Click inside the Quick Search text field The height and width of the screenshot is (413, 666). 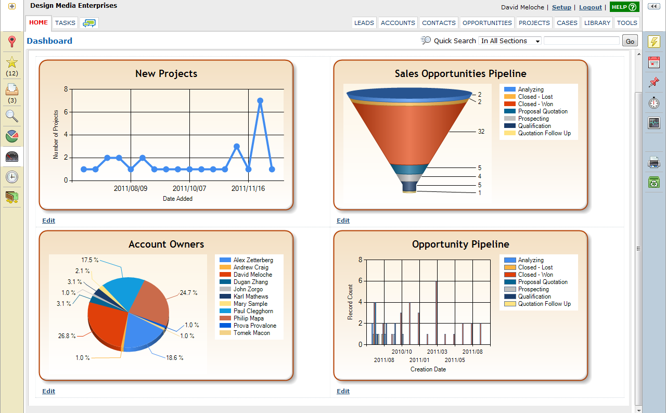click(582, 41)
